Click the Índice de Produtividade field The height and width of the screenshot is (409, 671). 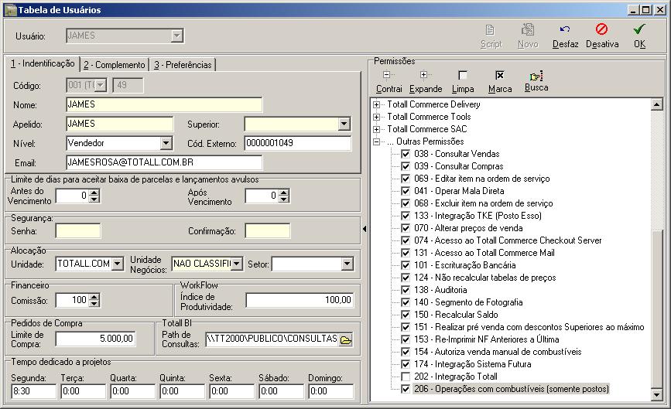pos(300,300)
